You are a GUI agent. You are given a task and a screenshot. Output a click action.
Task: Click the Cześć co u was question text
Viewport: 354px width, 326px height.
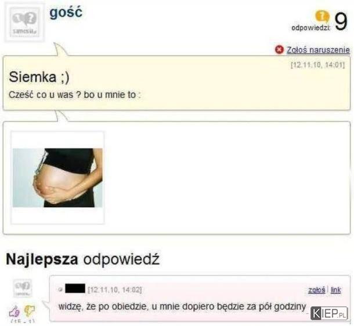(x=74, y=95)
